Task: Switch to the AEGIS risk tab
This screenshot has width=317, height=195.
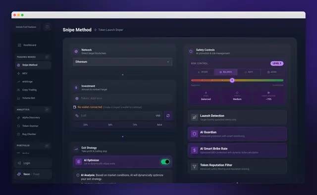Action: [x=272, y=72]
